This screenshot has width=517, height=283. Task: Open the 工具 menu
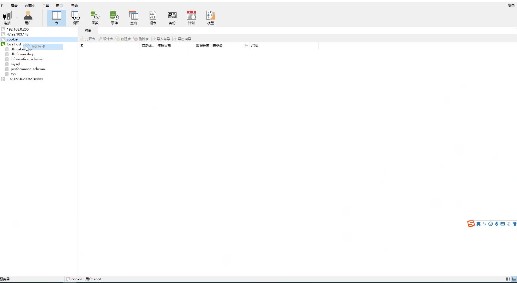pos(46,6)
